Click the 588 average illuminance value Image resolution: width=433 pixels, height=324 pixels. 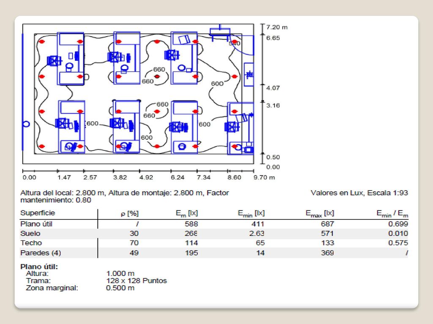192,224
